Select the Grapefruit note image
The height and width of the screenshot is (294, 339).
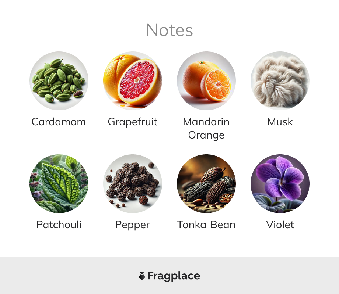[x=133, y=81]
